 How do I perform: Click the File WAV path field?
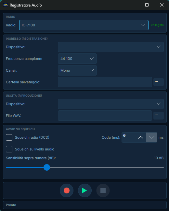click(105, 116)
